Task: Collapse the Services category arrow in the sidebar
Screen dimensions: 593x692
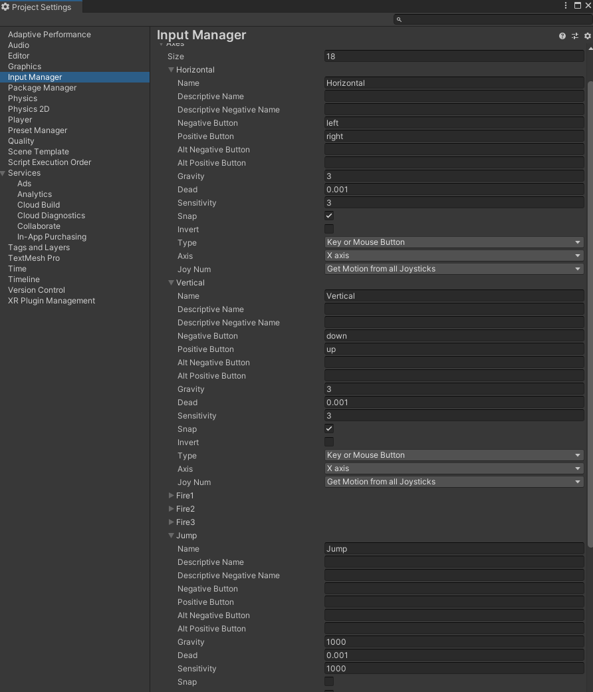Action: click(x=3, y=173)
